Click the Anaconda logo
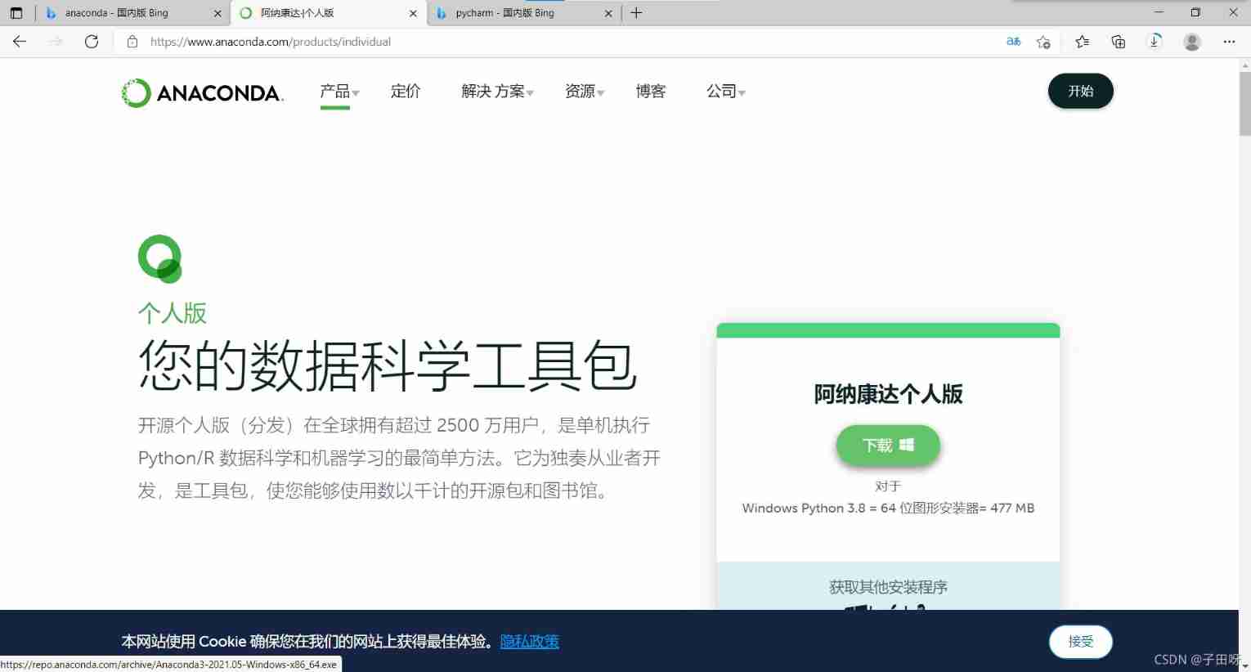Viewport: 1251px width, 672px height. 202,92
